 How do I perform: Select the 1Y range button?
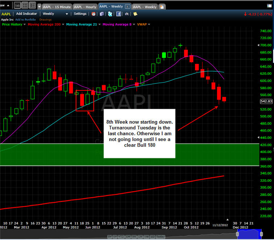(115, 237)
